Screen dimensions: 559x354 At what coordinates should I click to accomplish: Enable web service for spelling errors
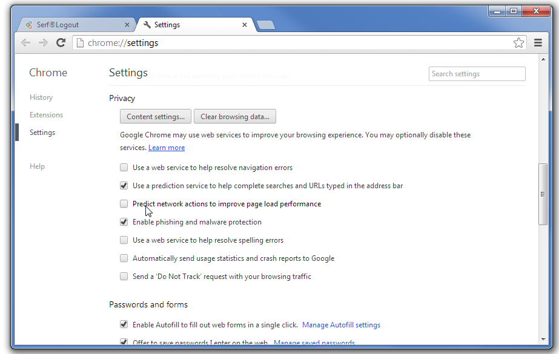pyautogui.click(x=124, y=240)
